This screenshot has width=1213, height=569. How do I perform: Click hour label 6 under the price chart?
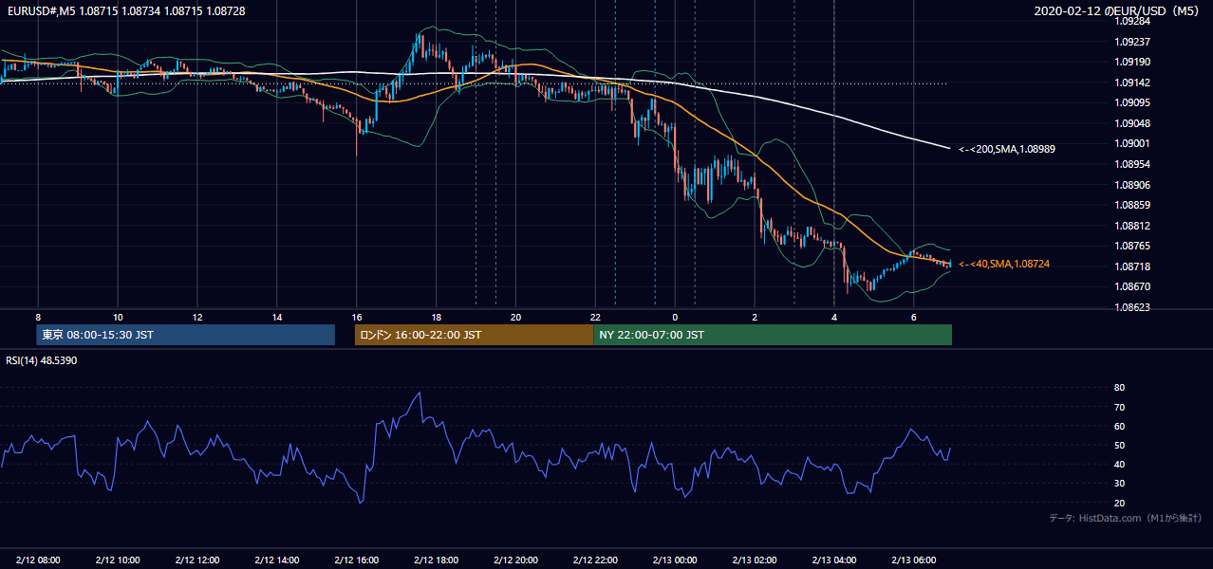point(914,317)
